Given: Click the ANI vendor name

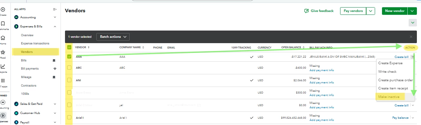Looking at the screenshot, I should point(78,80).
